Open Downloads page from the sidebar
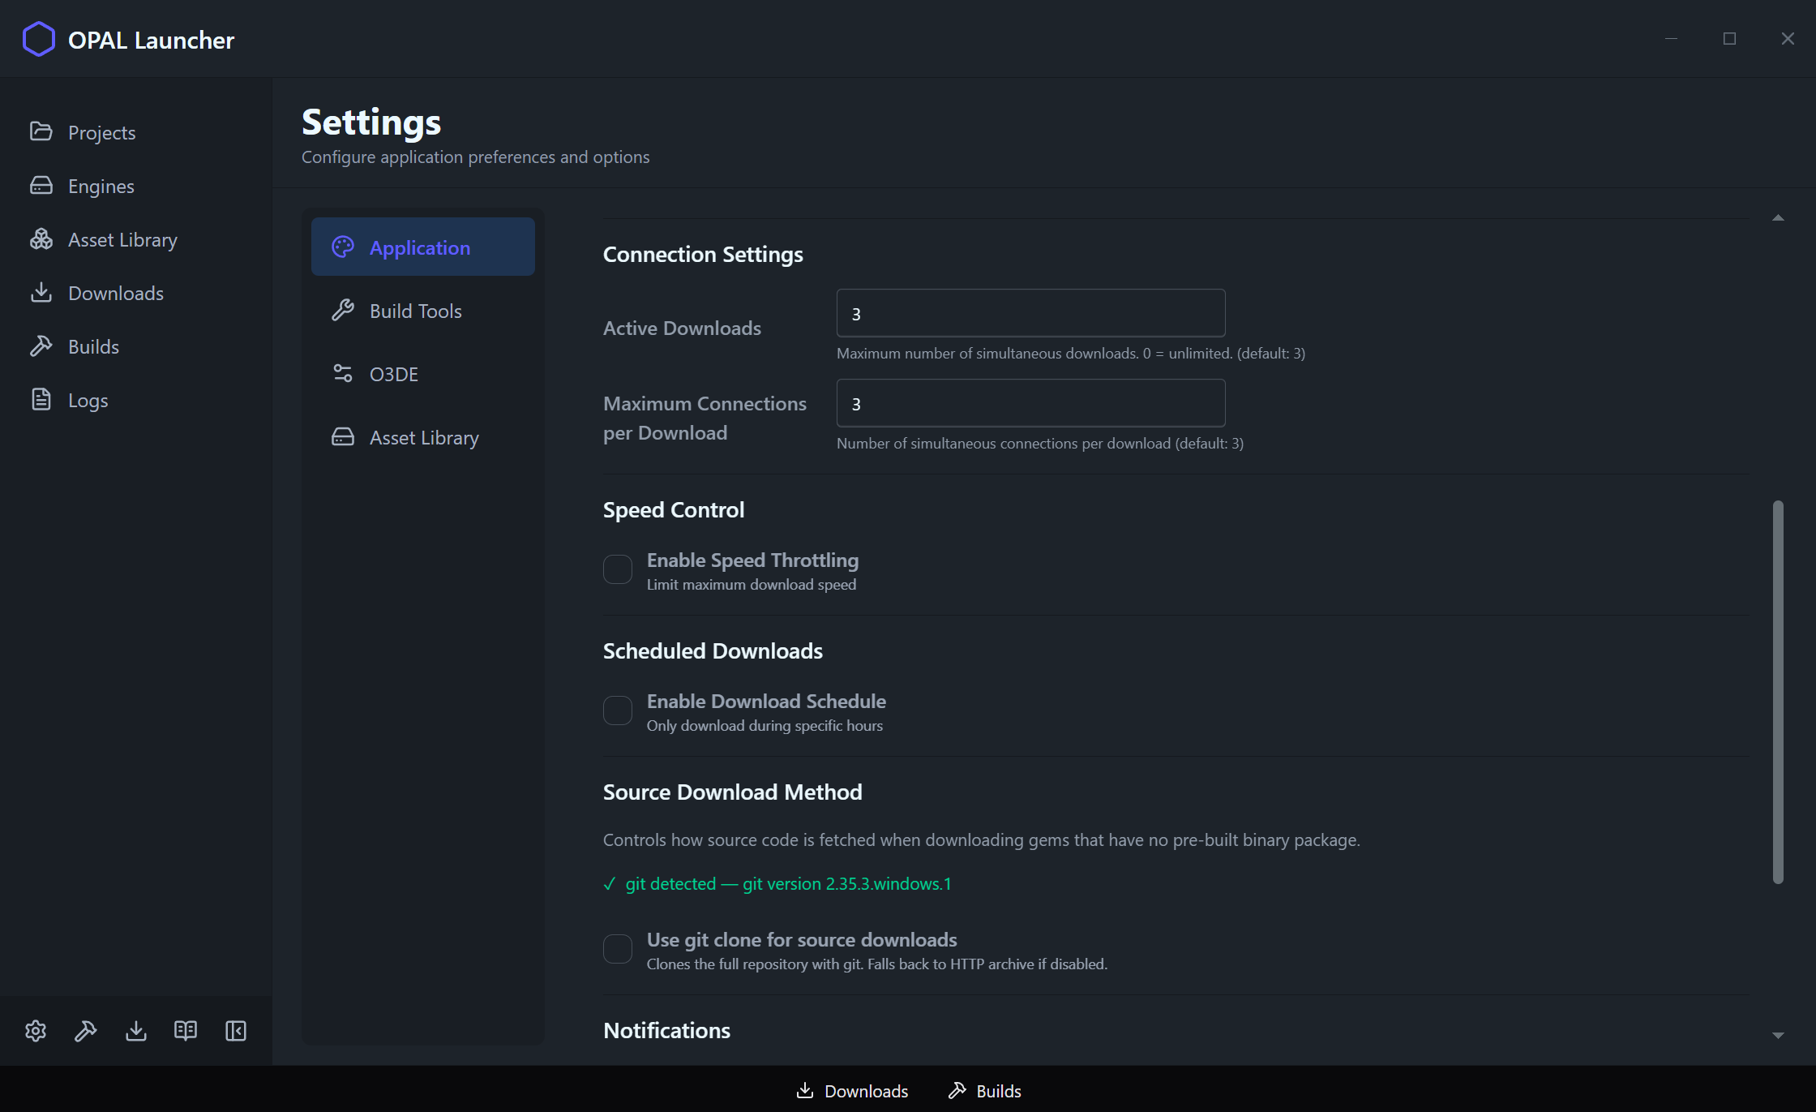The width and height of the screenshot is (1816, 1112). click(135, 292)
